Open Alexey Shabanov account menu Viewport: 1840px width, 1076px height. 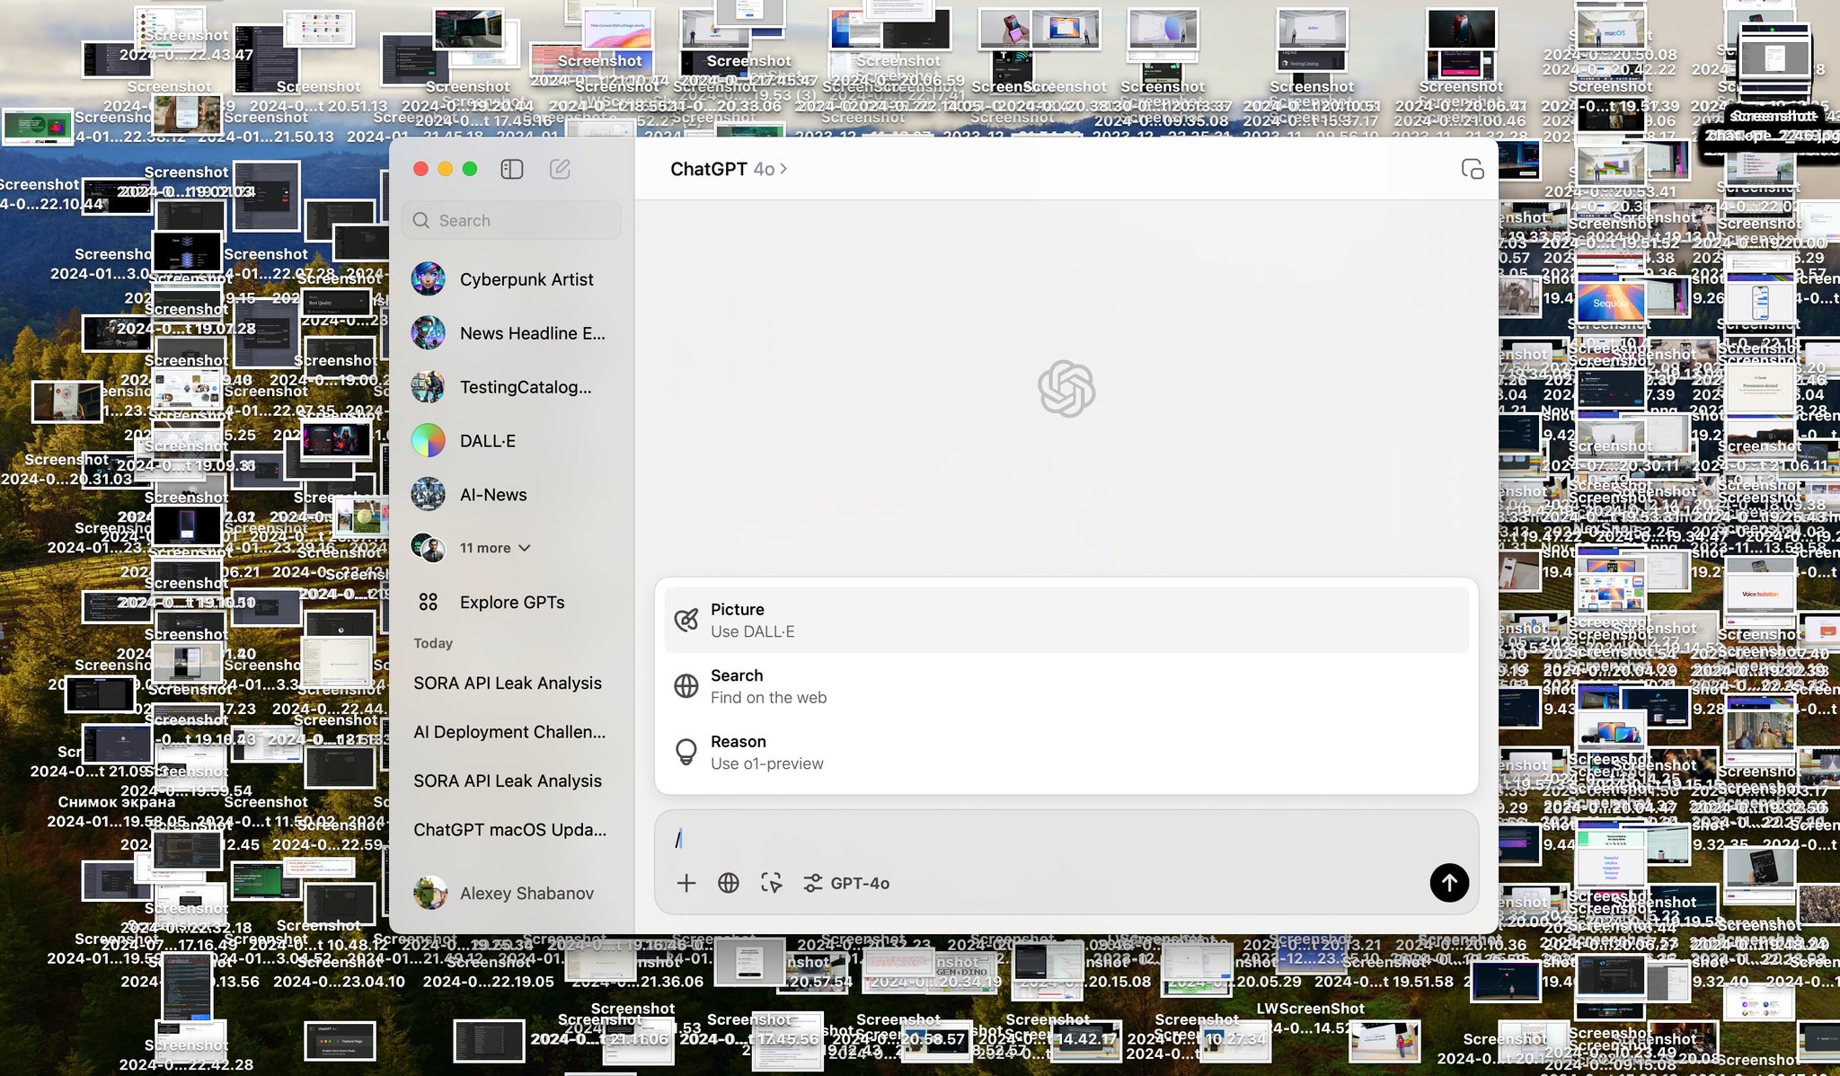tap(511, 893)
